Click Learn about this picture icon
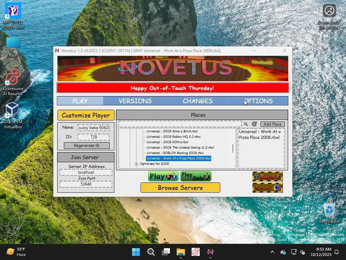Image resolution: width=346 pixels, height=260 pixels. [x=329, y=17]
